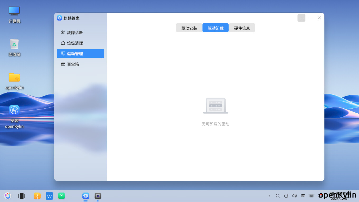Image resolution: width=359 pixels, height=202 pixels.
Task: Open WPS Office from the taskbar
Action: tap(49, 196)
